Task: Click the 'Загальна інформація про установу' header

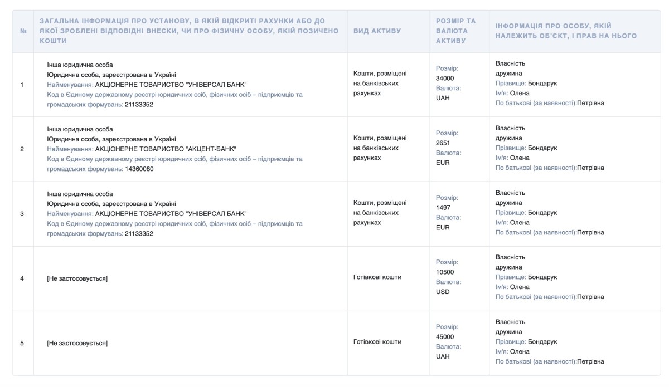Action: 189,31
